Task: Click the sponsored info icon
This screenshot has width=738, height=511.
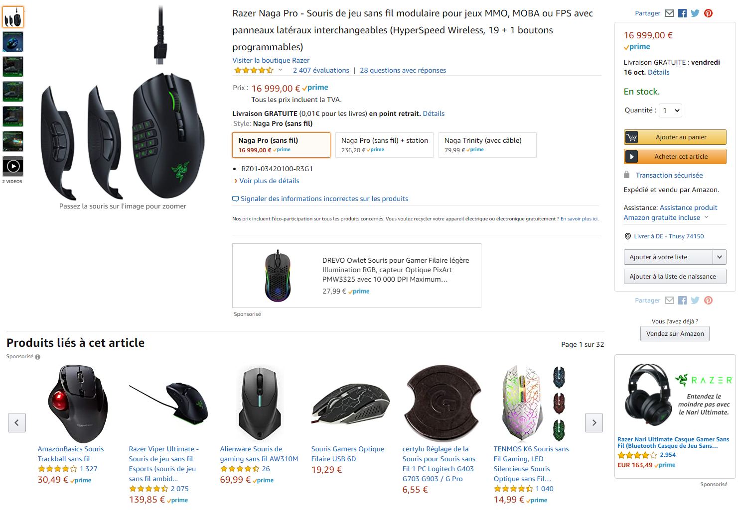Action: point(38,357)
